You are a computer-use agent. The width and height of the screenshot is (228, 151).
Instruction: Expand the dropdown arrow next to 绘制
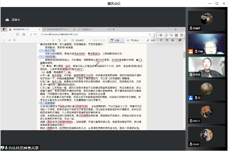[123, 39]
